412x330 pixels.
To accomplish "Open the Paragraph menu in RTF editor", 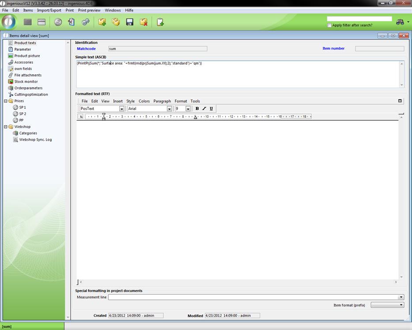I will pyautogui.click(x=162, y=101).
